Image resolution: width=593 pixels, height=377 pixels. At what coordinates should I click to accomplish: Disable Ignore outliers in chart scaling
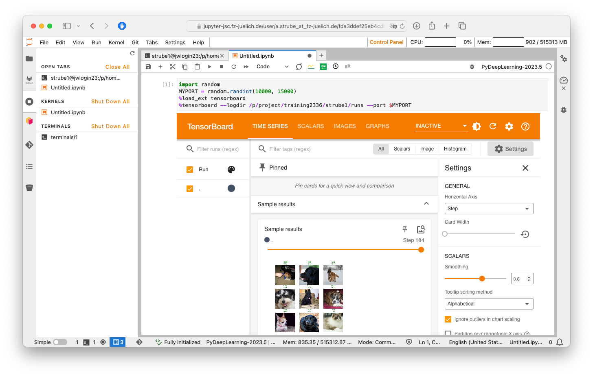[448, 319]
